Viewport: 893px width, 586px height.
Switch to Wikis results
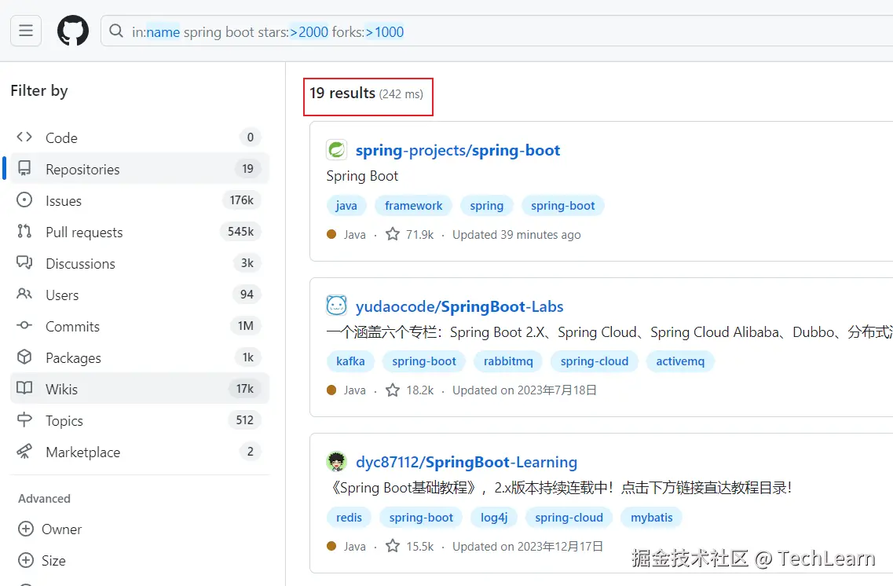[140, 389]
